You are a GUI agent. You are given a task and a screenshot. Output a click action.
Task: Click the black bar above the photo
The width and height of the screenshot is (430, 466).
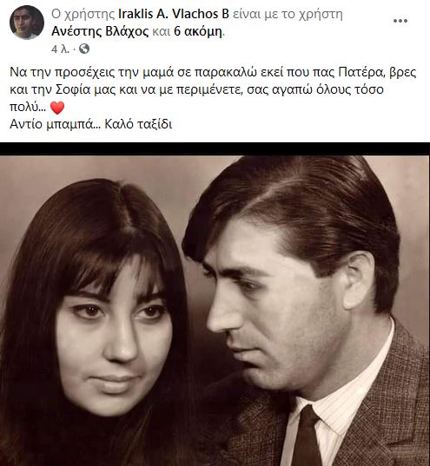215,149
